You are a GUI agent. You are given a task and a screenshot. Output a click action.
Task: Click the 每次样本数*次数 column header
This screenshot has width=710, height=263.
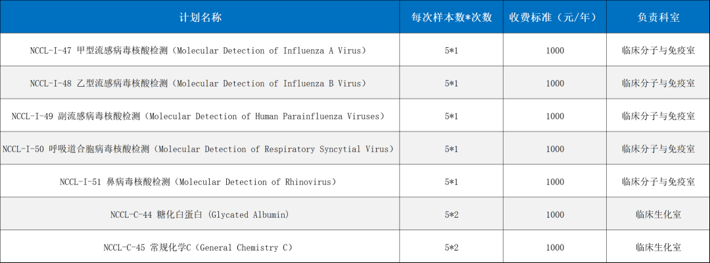(451, 17)
